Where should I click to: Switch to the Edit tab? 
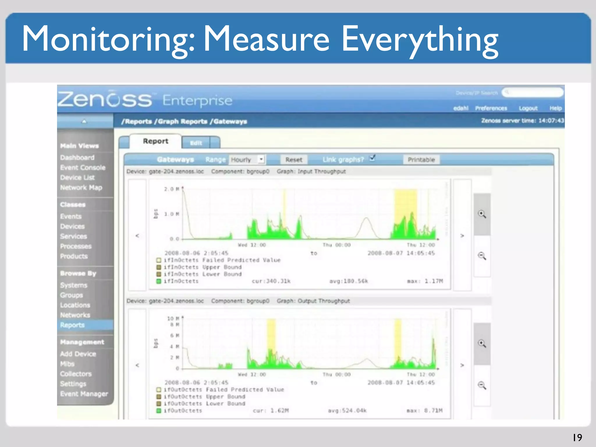tap(196, 143)
